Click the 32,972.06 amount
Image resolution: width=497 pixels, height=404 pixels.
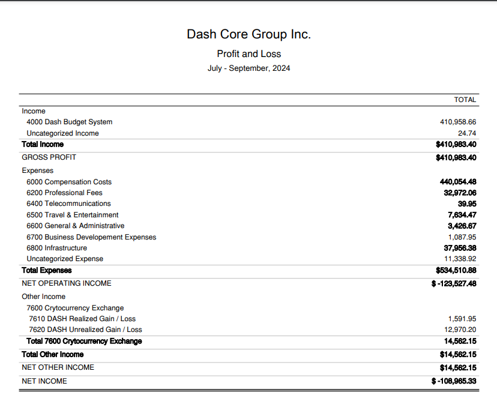[460, 193]
